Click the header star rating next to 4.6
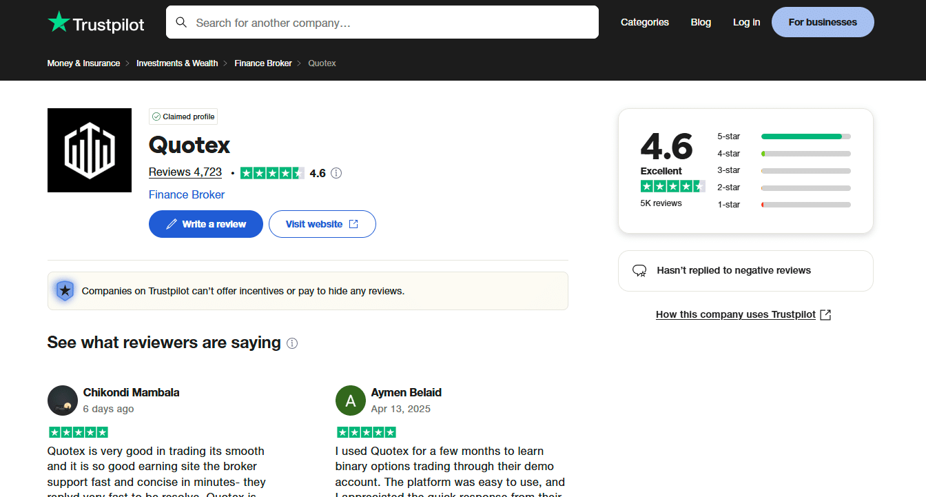The image size is (926, 497). 272,173
